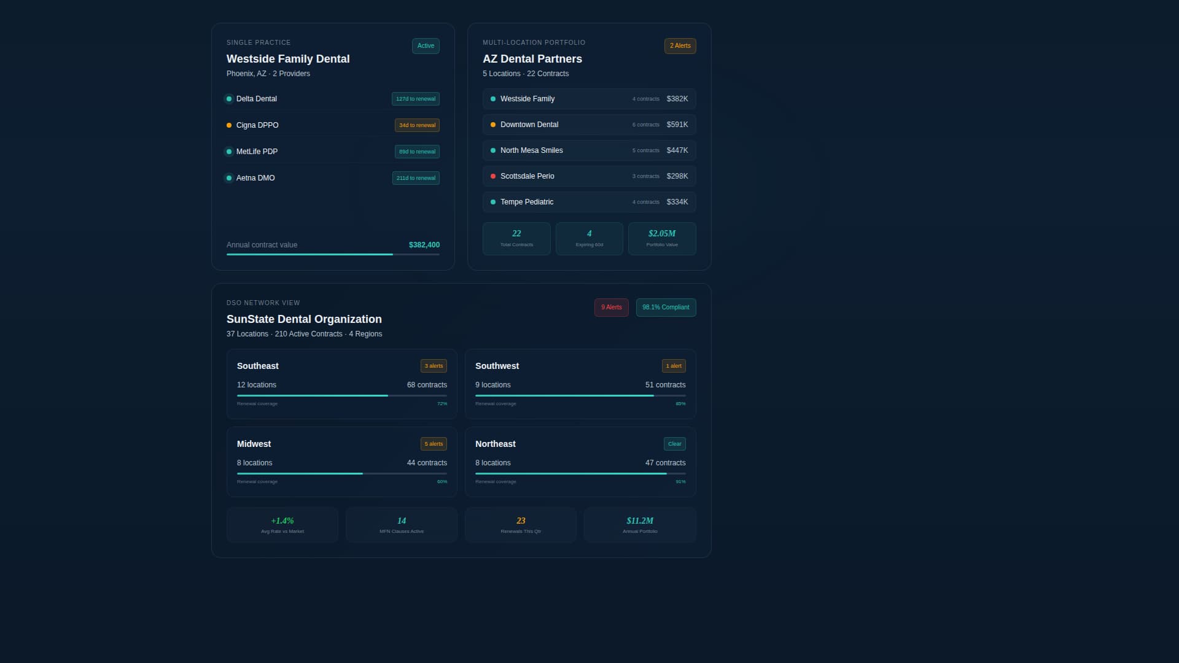Click the +1.4% Avg Rate vs Market tile
This screenshot has width=1179, height=663.
click(x=282, y=525)
